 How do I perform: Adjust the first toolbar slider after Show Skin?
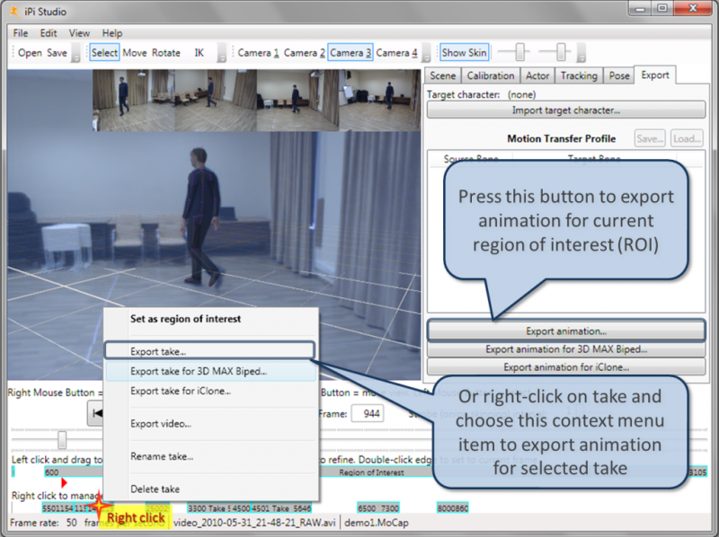pyautogui.click(x=519, y=52)
